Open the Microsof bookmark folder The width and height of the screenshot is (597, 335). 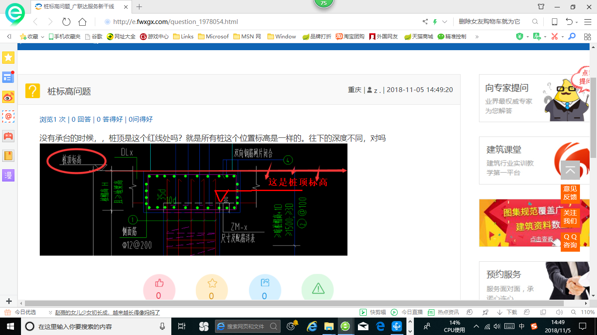214,37
